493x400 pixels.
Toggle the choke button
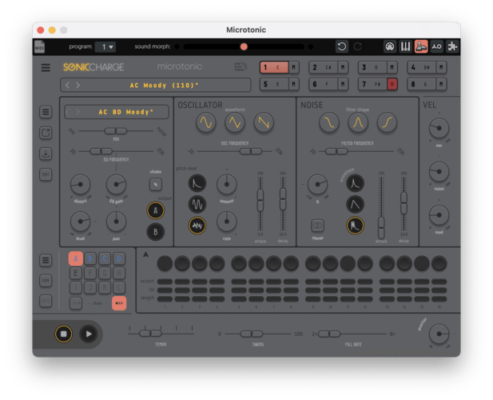click(x=156, y=185)
